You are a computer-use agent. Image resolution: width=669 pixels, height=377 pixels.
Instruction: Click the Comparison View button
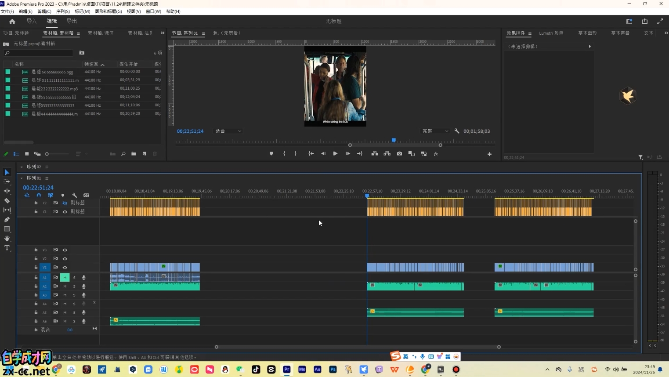412,154
